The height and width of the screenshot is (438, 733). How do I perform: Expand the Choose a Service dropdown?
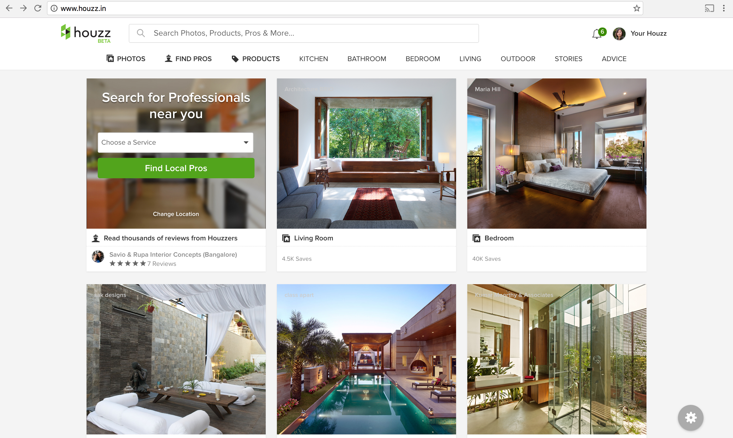coord(176,143)
